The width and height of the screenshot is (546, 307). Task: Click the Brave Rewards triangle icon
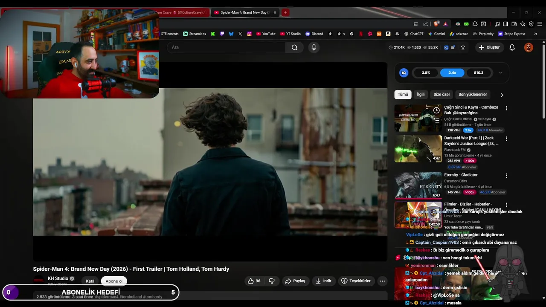click(445, 24)
